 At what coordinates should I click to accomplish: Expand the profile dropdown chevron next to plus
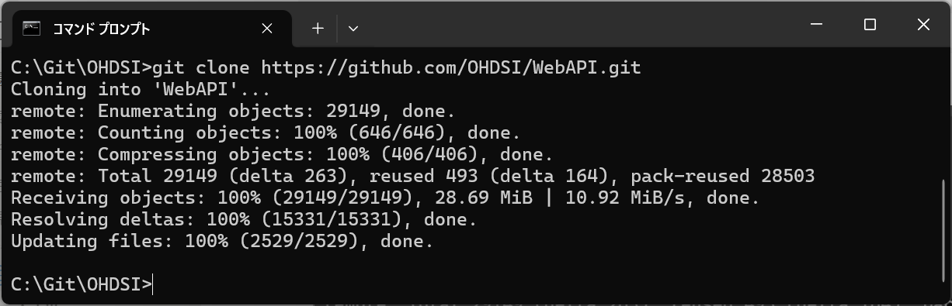353,29
